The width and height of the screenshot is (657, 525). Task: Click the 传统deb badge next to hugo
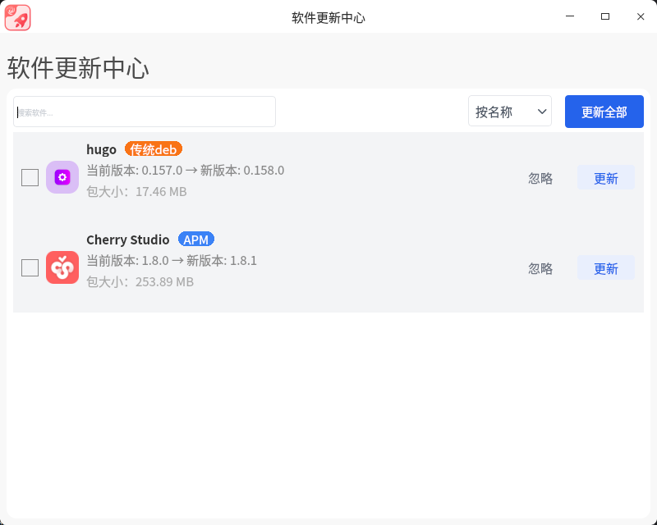click(154, 149)
